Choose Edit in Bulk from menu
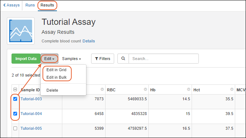The image size is (246, 138). (x=57, y=77)
